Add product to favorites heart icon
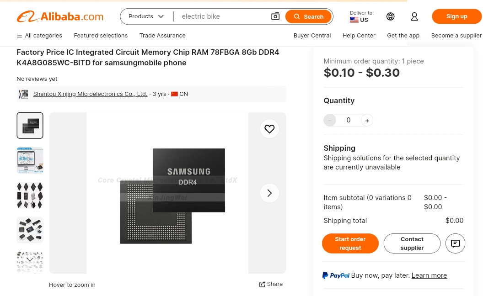Image resolution: width=494 pixels, height=296 pixels. coord(269,129)
